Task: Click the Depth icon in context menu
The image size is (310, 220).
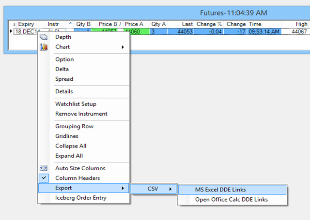Action: (44, 37)
